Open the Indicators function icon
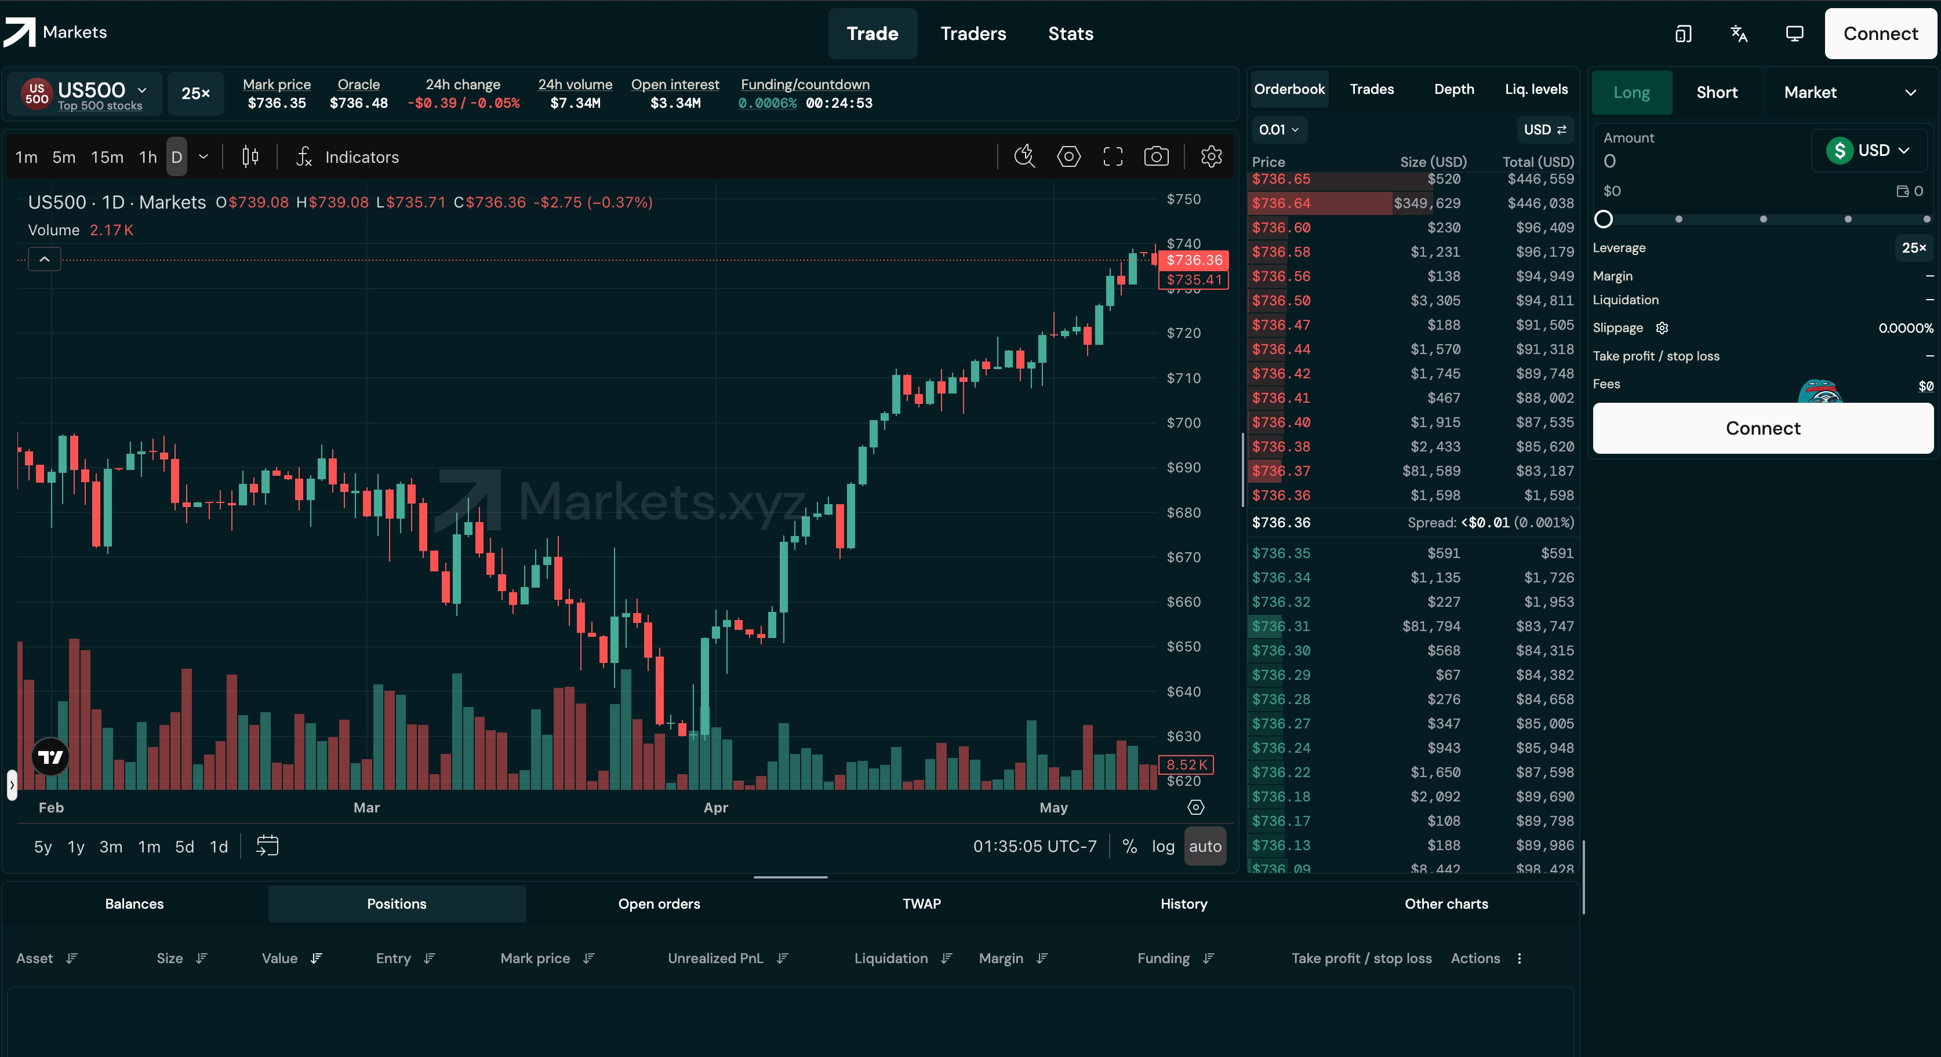 pyautogui.click(x=304, y=156)
